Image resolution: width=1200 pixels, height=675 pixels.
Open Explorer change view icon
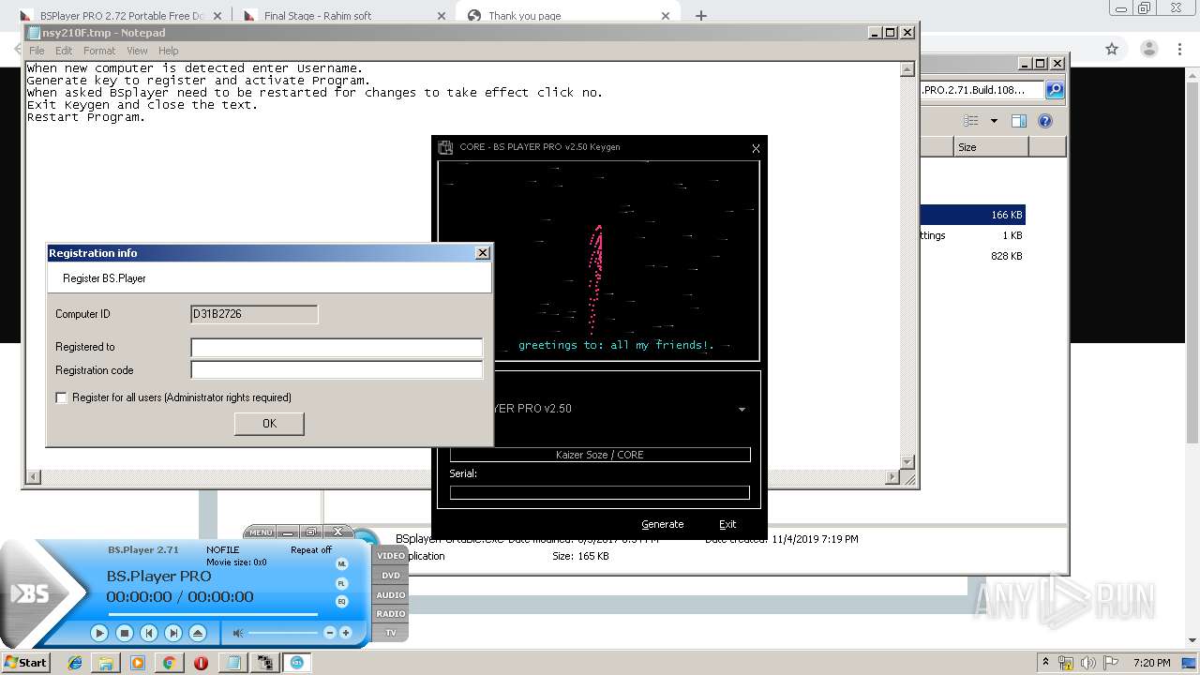pos(971,121)
